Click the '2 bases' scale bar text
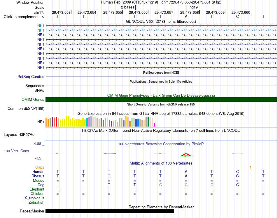 (127, 7)
